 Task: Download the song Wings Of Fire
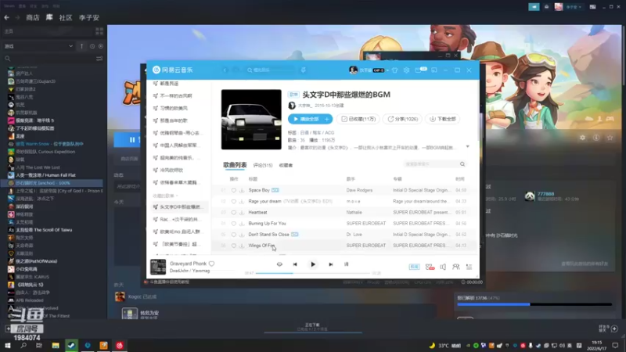pyautogui.click(x=242, y=246)
